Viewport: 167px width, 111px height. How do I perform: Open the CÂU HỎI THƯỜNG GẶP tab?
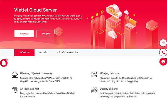tap(68, 52)
